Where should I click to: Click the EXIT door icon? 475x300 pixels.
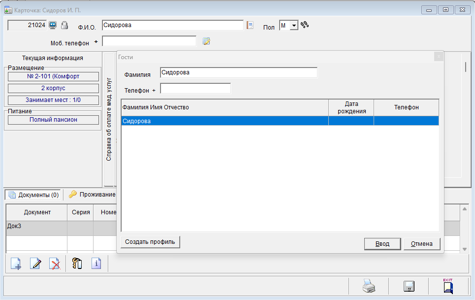(x=448, y=286)
